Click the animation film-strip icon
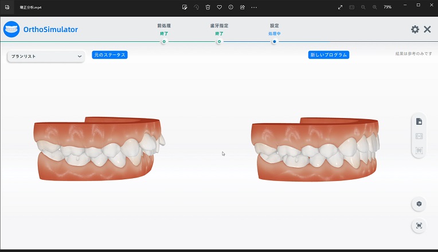 click(x=419, y=137)
